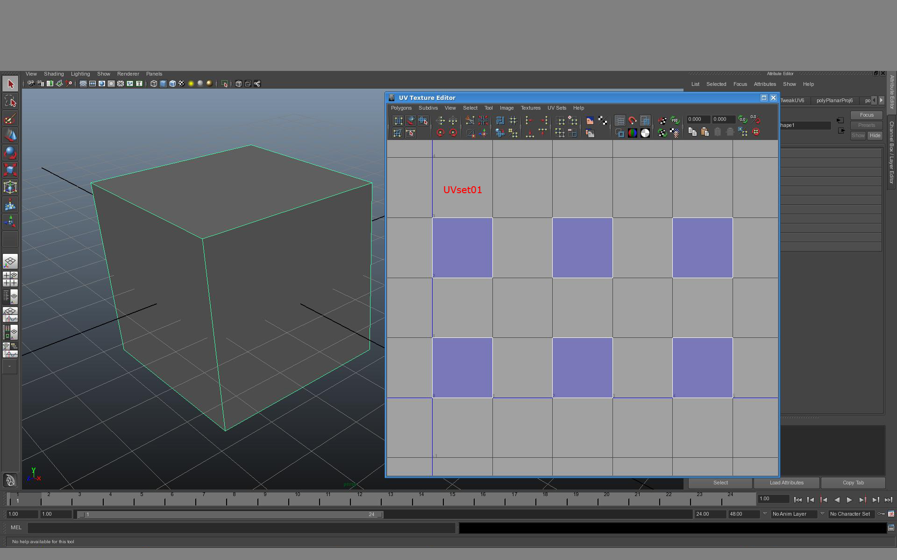Switch to Persp/Outliner layout

click(x=10, y=296)
